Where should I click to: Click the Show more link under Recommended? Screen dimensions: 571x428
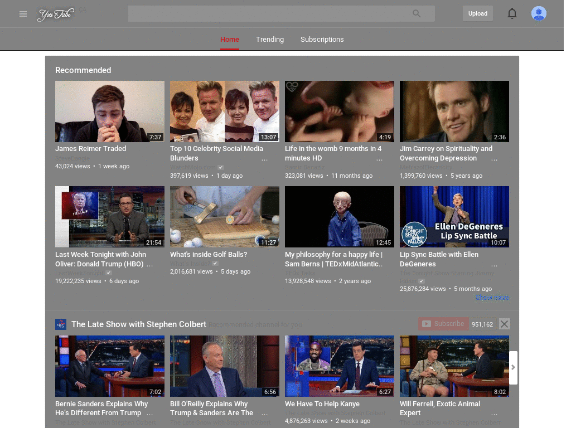point(492,298)
